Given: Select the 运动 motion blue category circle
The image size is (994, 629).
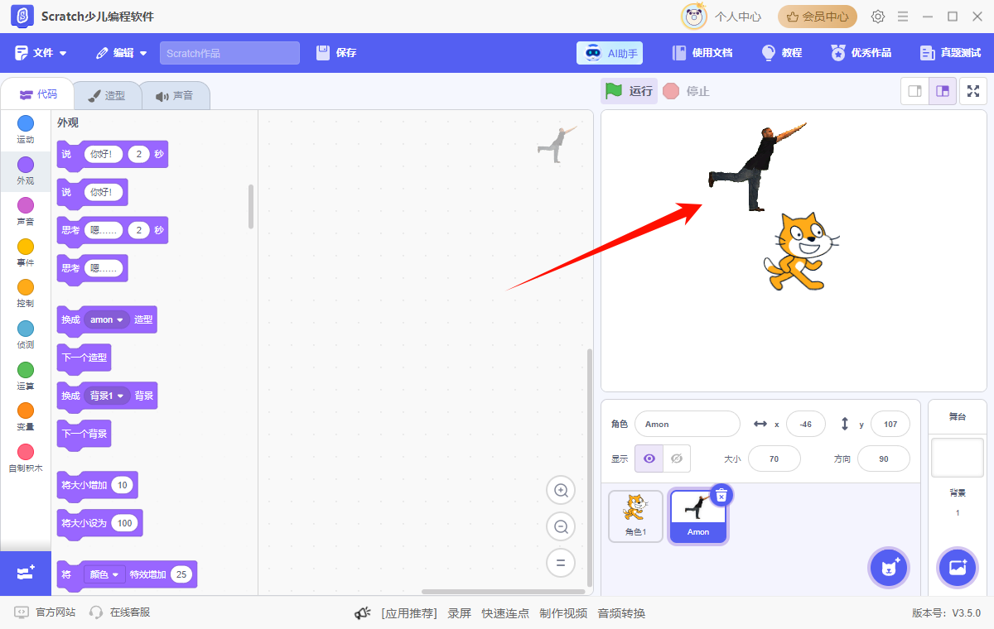Looking at the screenshot, I should coord(26,124).
